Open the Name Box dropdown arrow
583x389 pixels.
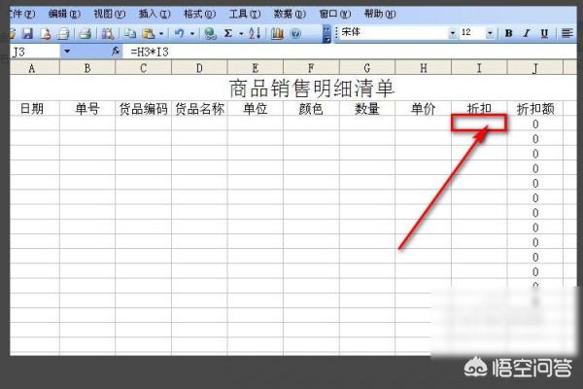click(67, 52)
